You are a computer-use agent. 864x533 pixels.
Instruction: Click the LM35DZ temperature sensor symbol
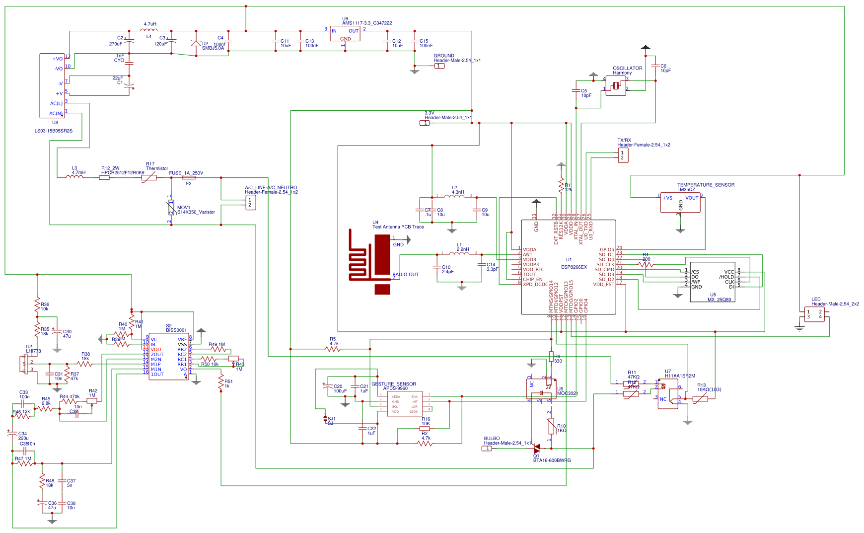[680, 202]
